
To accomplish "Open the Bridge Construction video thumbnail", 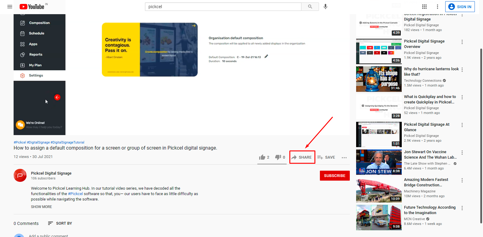I will [x=379, y=190].
